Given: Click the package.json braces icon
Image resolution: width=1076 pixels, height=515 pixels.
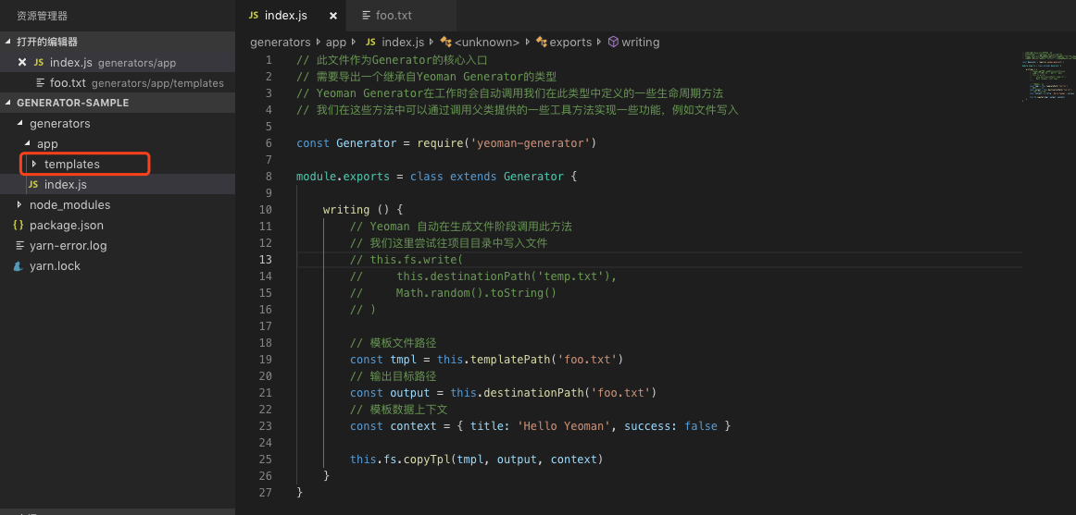Looking at the screenshot, I should point(19,226).
